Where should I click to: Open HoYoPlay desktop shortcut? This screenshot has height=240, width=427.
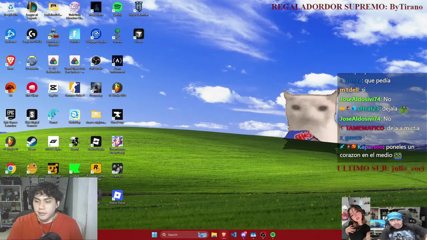pyautogui.click(x=75, y=117)
